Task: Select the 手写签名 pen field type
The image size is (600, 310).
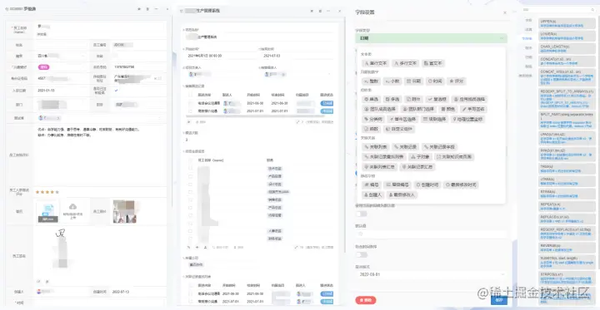Action: click(472, 109)
